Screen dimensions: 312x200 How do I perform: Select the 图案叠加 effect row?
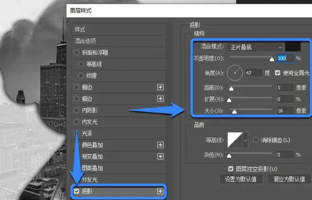pos(119,168)
